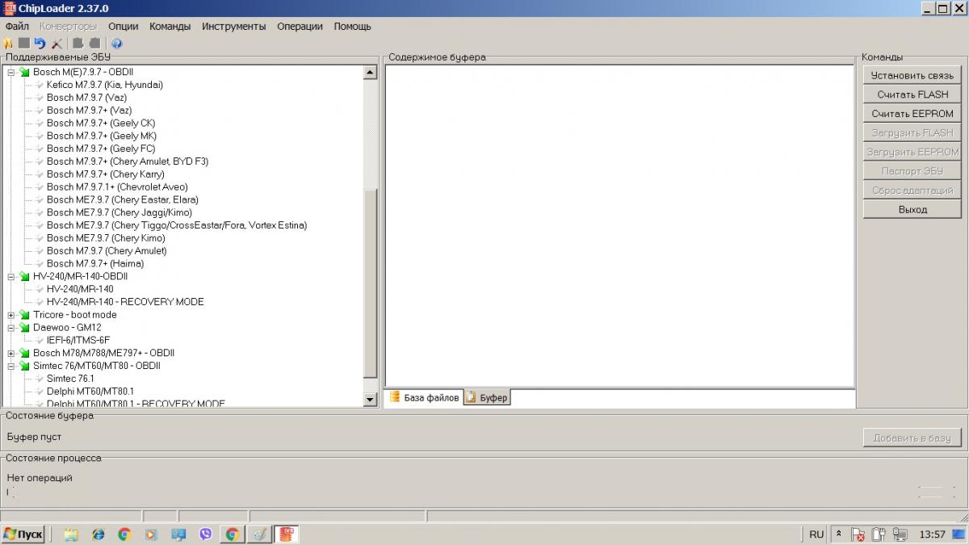Select Bosch M7.9.7+ (Haima)
Image resolution: width=969 pixels, height=545 pixels.
point(94,264)
